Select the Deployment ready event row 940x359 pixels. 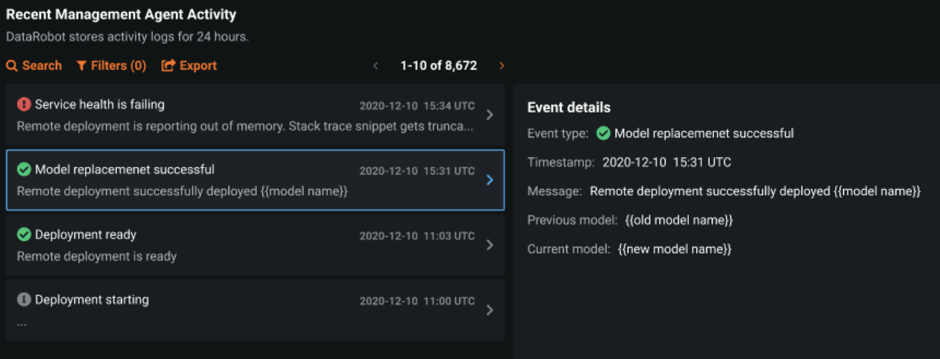[235, 246]
